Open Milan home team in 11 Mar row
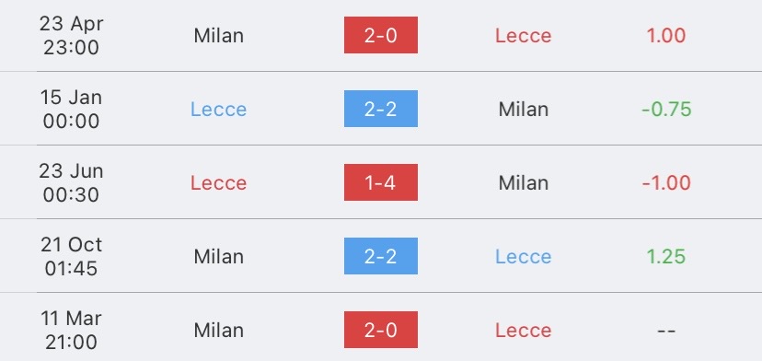Image resolution: width=762 pixels, height=361 pixels. [219, 331]
